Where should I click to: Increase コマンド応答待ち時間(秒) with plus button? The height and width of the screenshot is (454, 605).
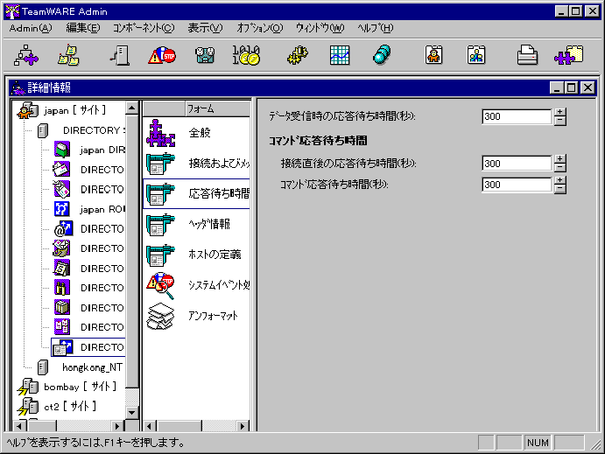[x=559, y=180]
